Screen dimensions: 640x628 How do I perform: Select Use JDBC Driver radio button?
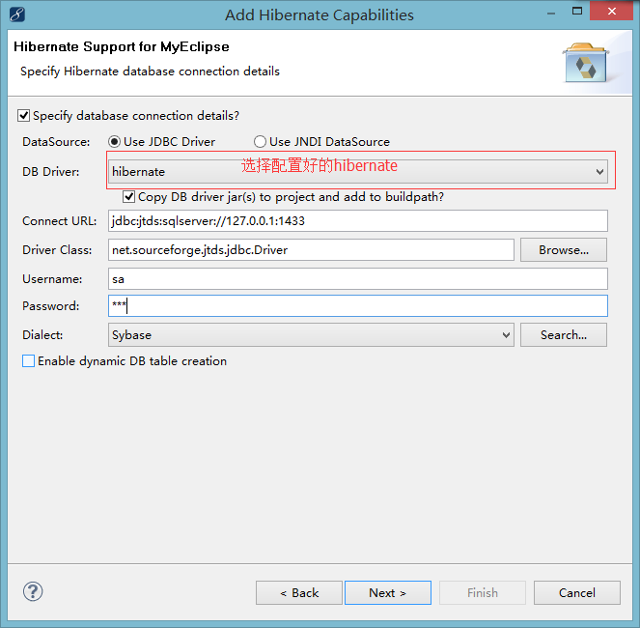[x=114, y=142]
